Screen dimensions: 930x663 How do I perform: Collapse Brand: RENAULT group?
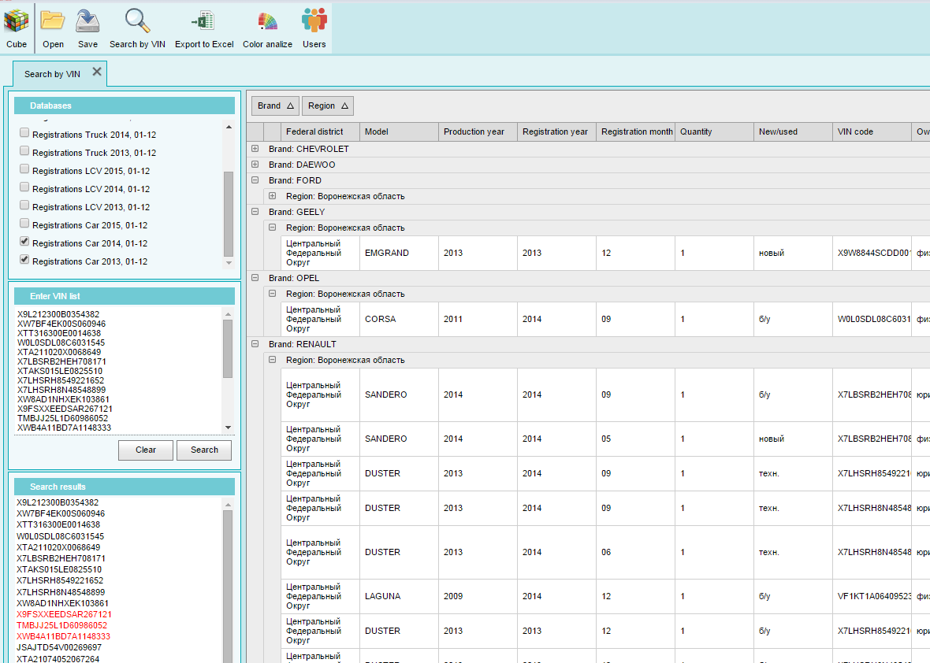[255, 343]
